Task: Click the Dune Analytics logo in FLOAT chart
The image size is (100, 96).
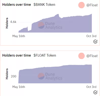Action: tap(41, 76)
